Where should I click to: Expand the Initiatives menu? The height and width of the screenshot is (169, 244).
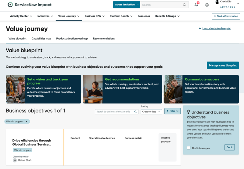point(45,16)
